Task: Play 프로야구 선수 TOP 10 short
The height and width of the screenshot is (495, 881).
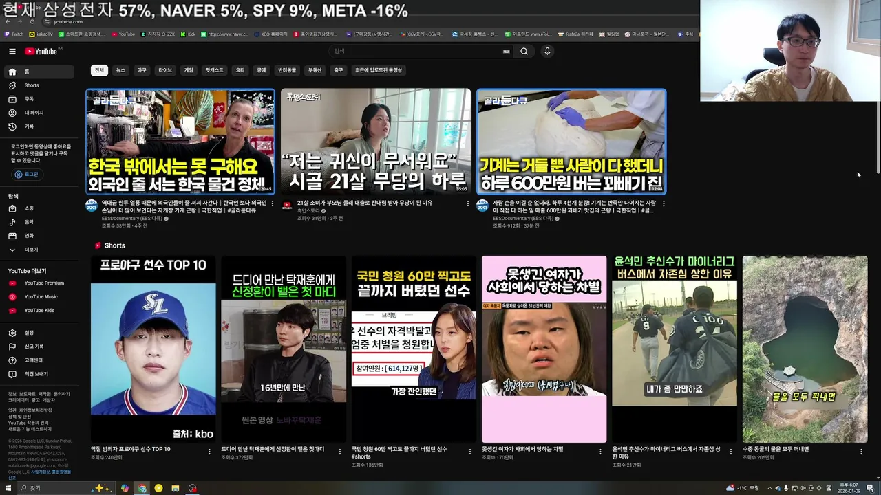Action: point(153,349)
